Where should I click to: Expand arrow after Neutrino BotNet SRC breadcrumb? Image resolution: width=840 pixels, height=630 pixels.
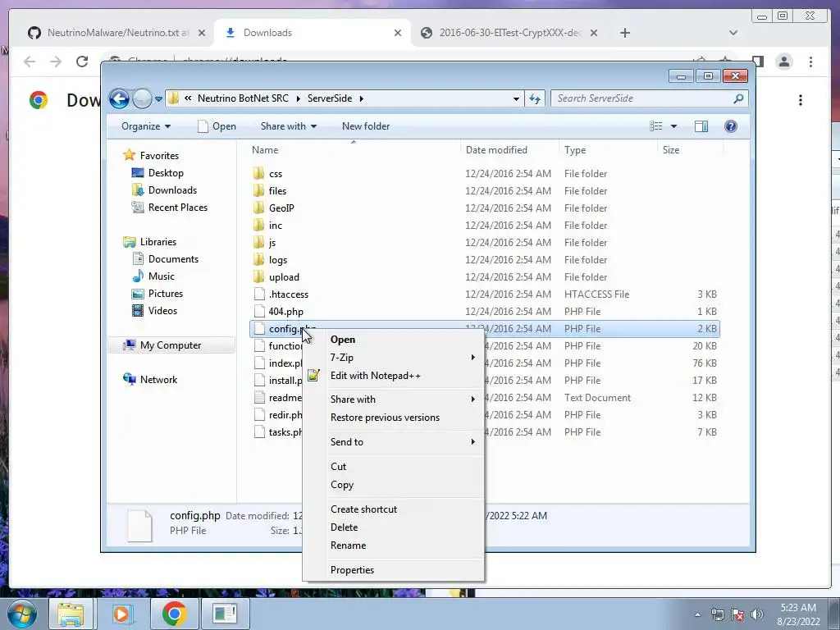click(299, 98)
